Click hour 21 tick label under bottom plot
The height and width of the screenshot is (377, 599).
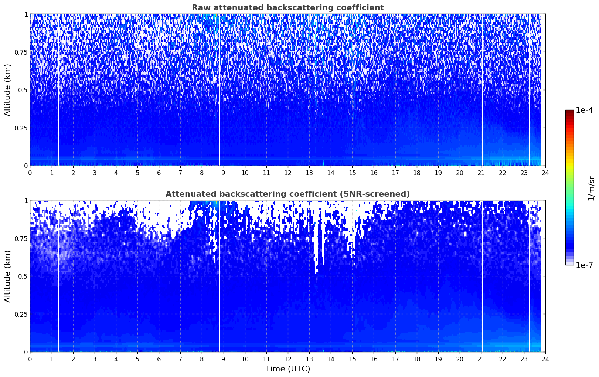(481, 359)
